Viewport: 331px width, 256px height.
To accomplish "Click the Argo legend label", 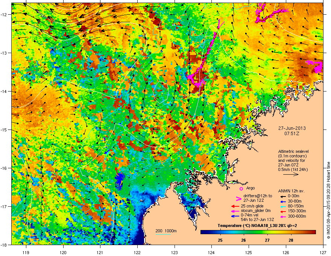I will click(251, 188).
